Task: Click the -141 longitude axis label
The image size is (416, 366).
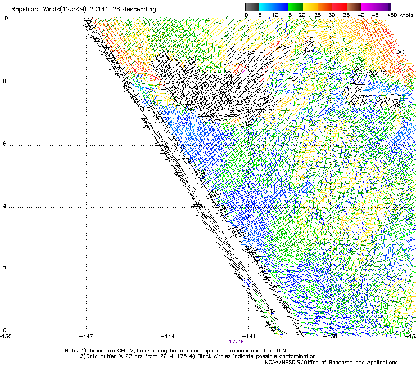Action: 248,337
